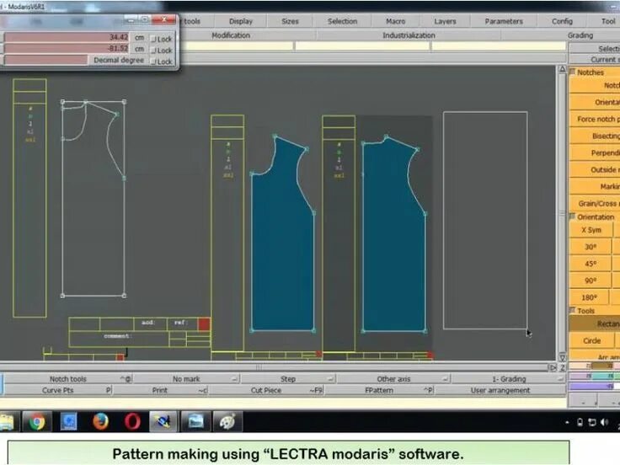Collapse the Orientation section
Image resolution: width=620 pixels, height=465 pixels.
[x=572, y=216]
